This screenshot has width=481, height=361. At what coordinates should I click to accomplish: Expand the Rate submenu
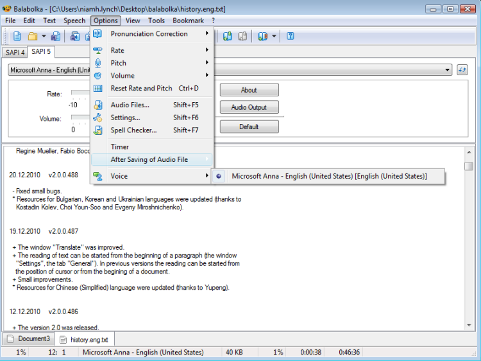[x=207, y=49]
